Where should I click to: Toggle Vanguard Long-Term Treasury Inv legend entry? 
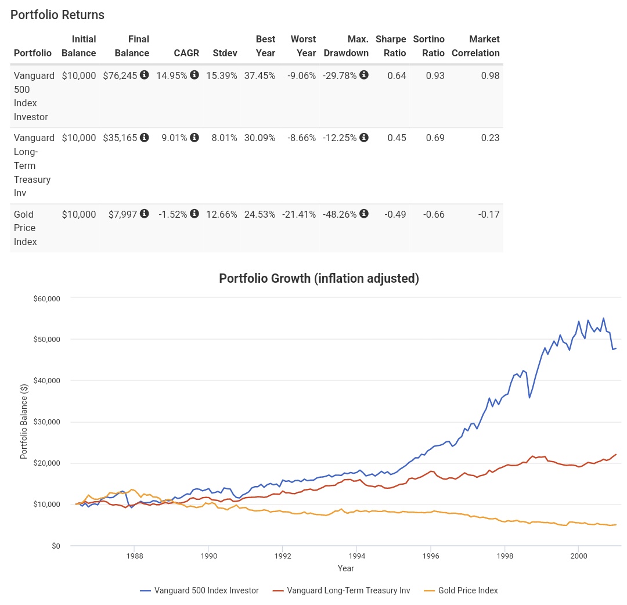(x=343, y=590)
